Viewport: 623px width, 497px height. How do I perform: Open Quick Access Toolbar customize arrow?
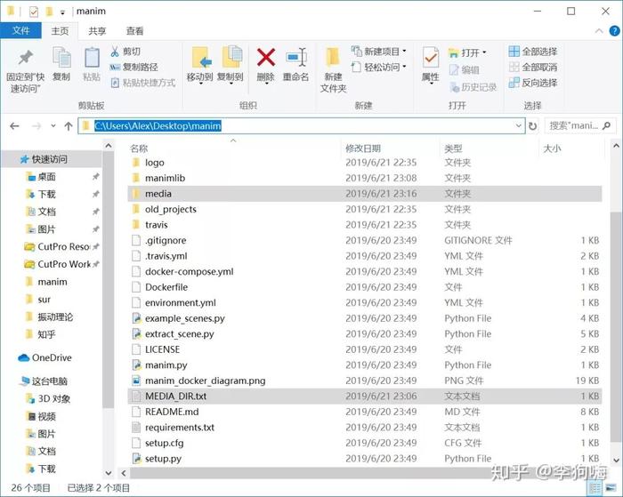tap(62, 12)
